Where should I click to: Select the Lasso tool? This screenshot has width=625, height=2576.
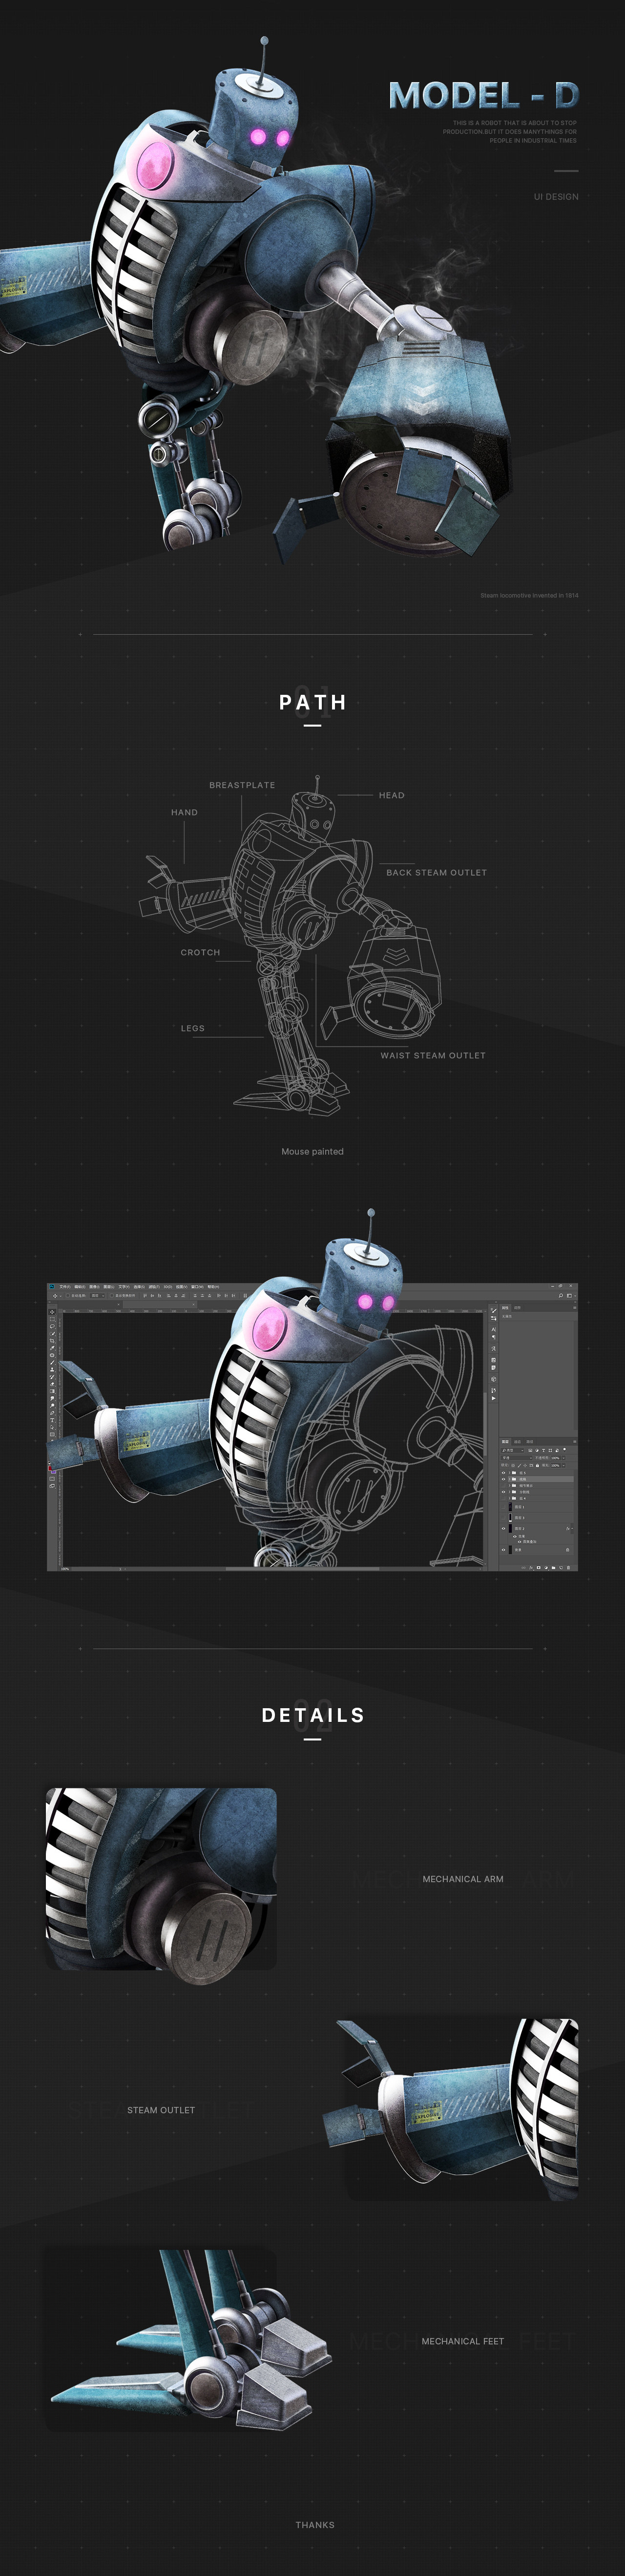click(52, 1327)
